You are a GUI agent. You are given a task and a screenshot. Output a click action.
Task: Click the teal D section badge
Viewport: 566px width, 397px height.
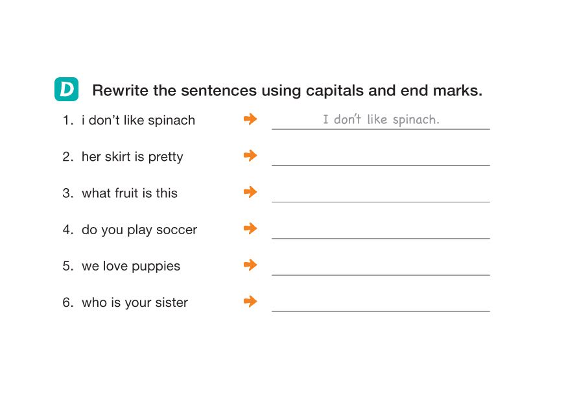click(x=66, y=90)
